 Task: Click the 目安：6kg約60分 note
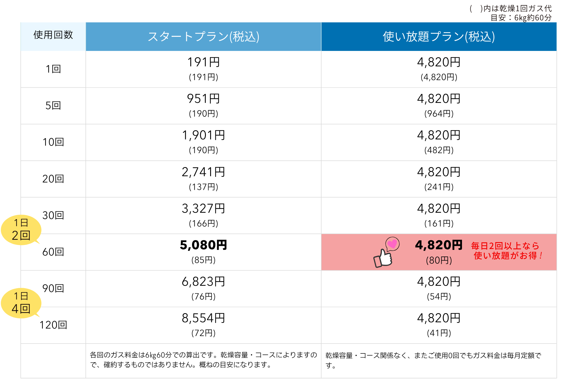(521, 18)
